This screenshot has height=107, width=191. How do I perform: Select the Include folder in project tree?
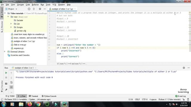(x=19, y=20)
